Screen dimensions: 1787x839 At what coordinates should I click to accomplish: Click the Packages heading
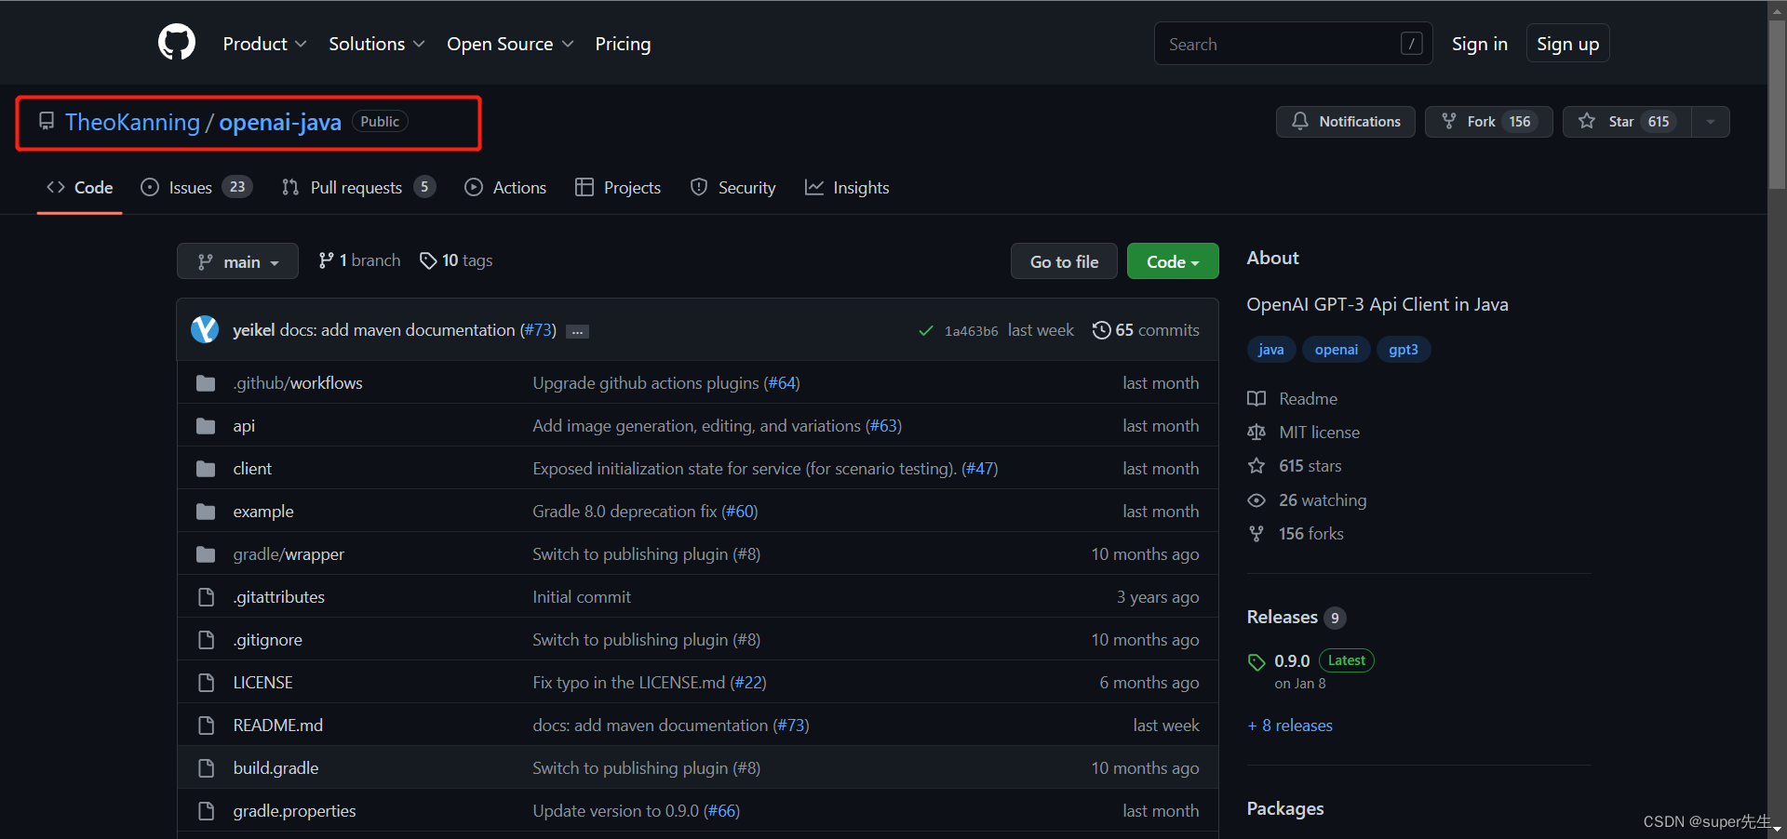tap(1285, 809)
